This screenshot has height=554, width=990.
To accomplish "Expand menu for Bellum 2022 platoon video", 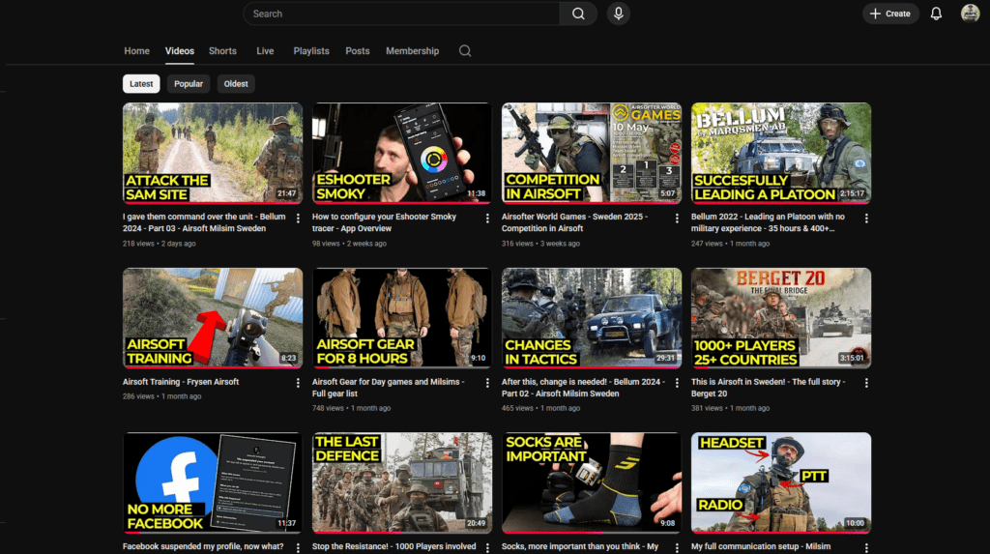I will pyautogui.click(x=866, y=219).
